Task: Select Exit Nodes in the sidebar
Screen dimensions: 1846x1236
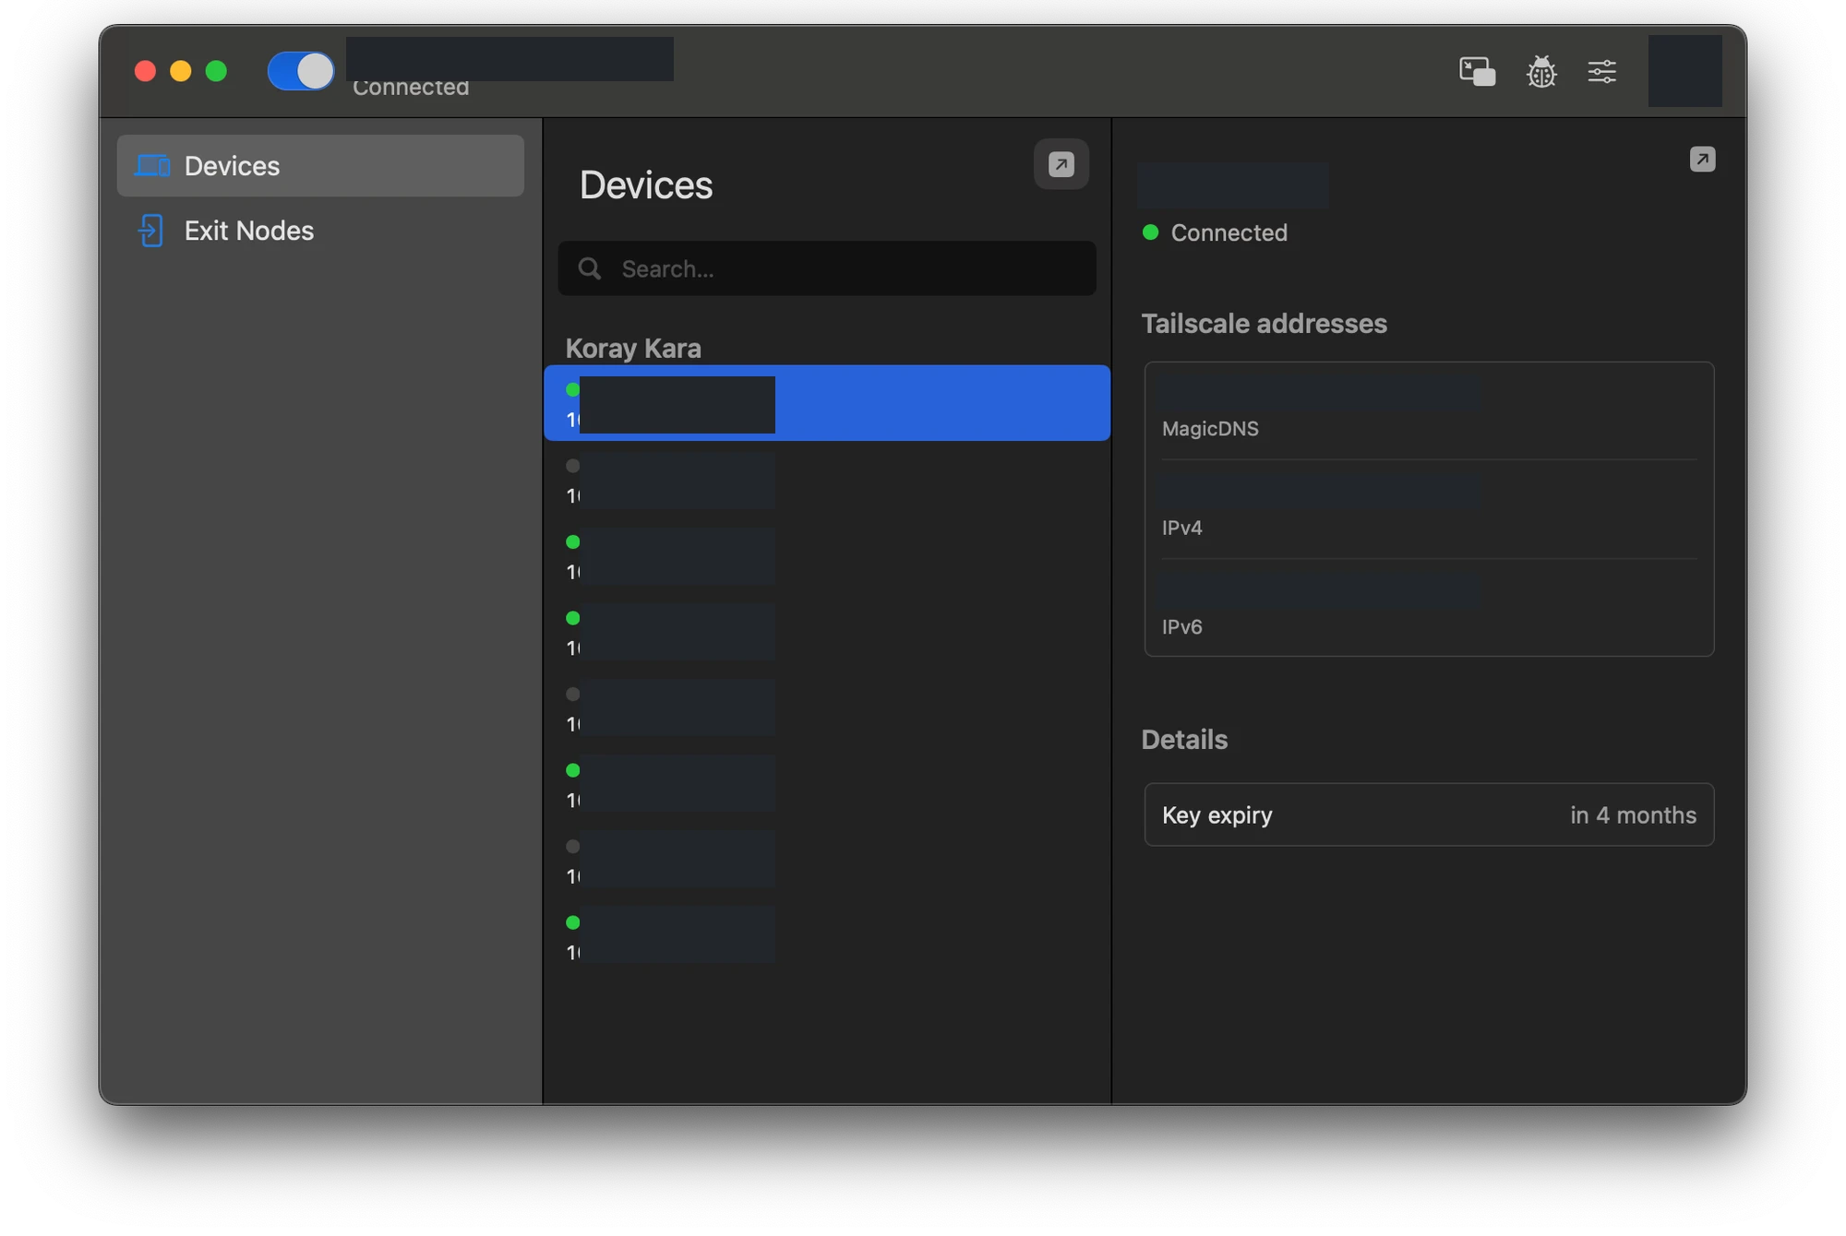Action: 320,231
